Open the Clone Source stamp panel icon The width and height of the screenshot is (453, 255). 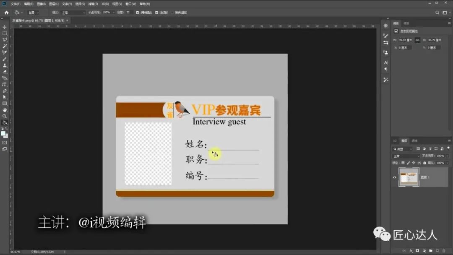386,52
